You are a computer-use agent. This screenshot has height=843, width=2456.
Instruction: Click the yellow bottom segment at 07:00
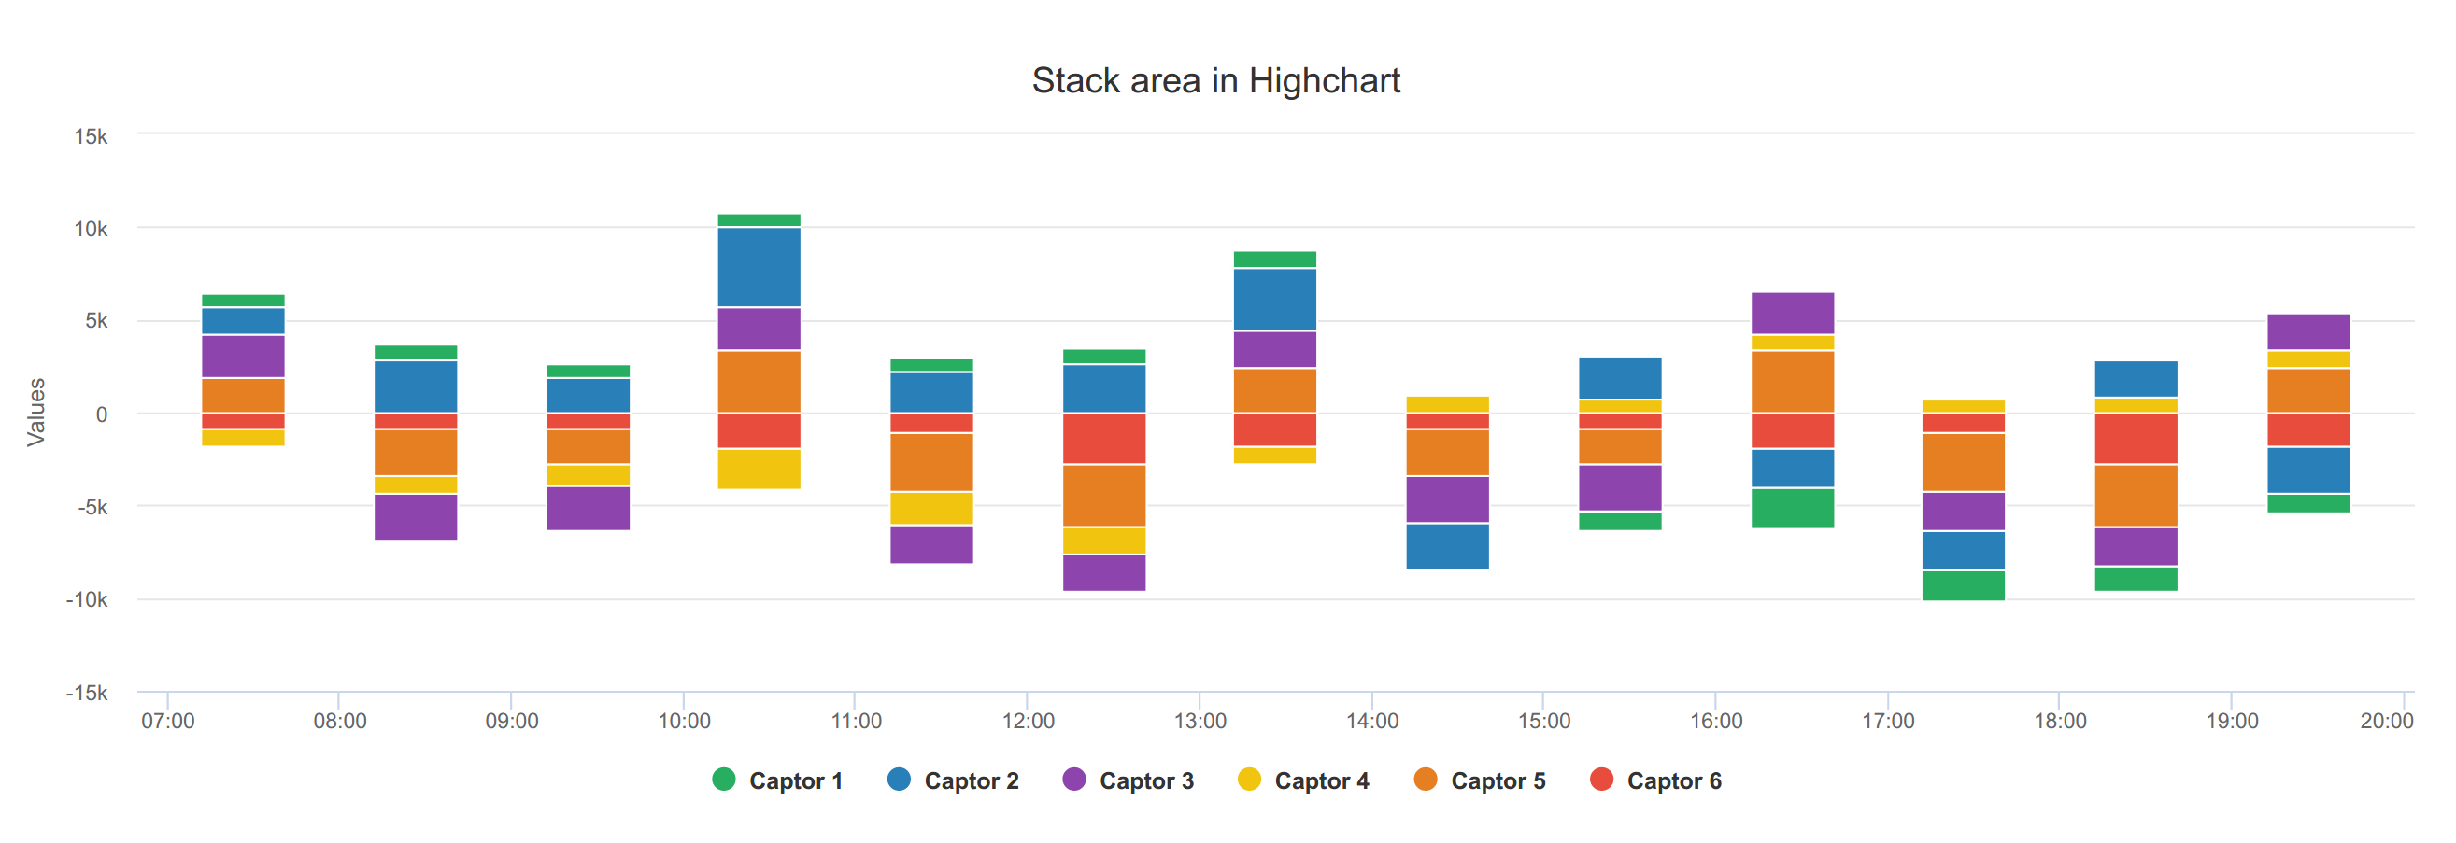tap(243, 438)
